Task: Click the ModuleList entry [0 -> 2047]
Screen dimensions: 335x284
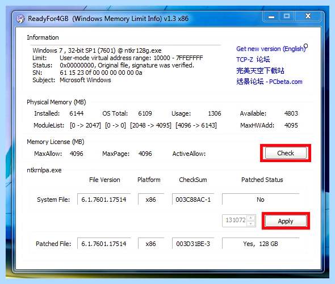Action: pyautogui.click(x=85, y=125)
